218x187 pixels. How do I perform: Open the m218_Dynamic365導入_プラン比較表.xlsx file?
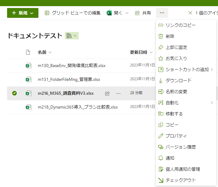(x=77, y=107)
